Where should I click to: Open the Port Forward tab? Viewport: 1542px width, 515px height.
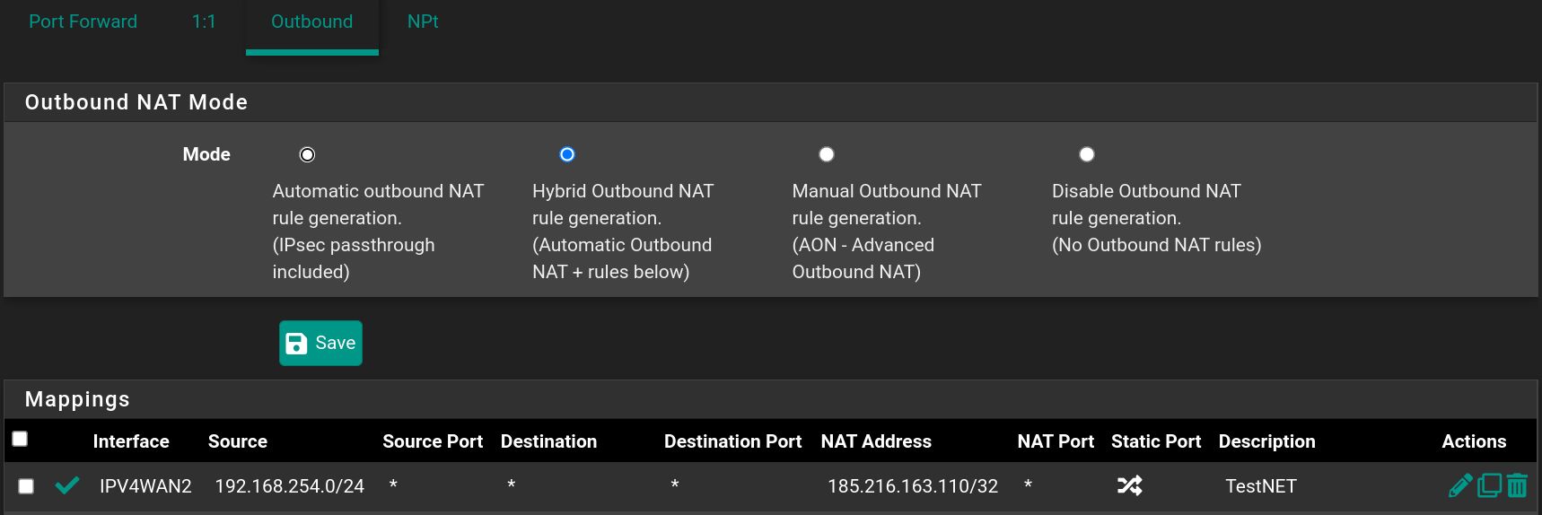pos(83,22)
